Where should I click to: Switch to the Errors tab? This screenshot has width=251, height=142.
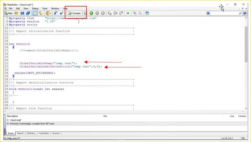(11, 133)
